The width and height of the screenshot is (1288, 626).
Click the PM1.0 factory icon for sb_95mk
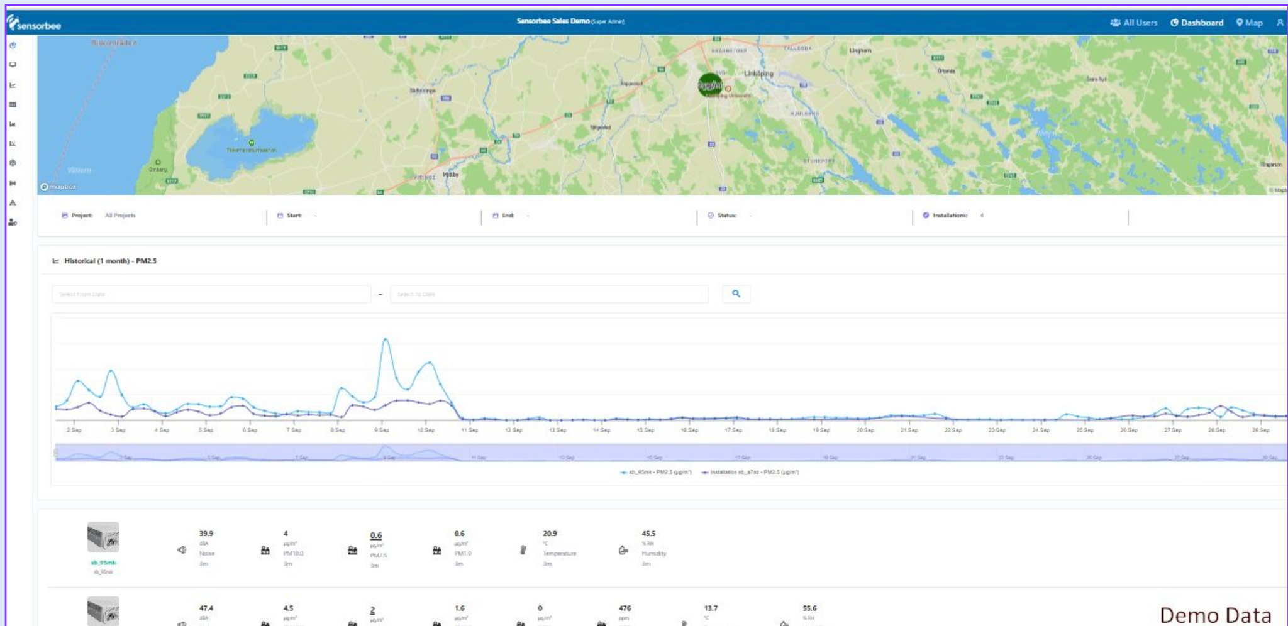coord(437,550)
